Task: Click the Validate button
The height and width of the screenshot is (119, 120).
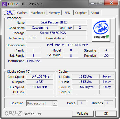Action: 83,113
